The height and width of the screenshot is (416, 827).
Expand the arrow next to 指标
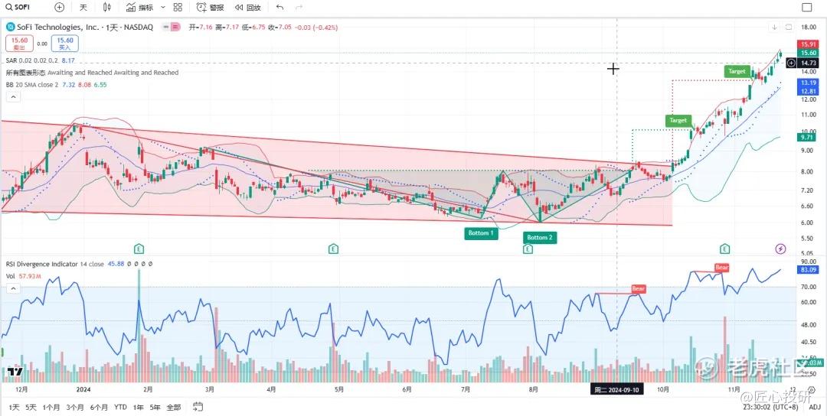(x=162, y=8)
